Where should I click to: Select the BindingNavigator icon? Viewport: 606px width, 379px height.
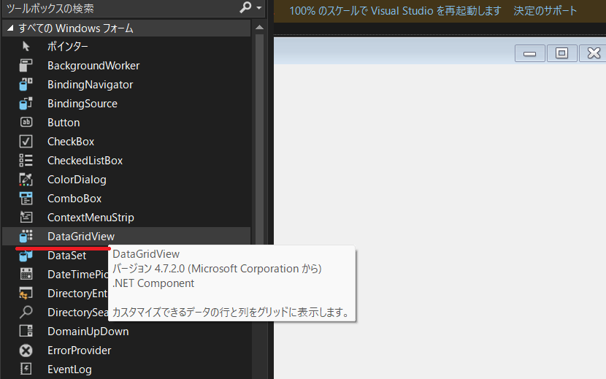[26, 85]
